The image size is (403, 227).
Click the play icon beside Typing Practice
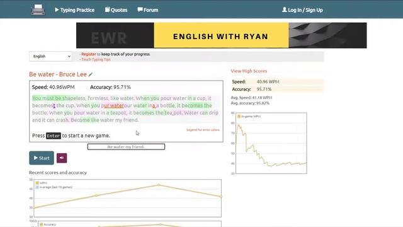(x=57, y=10)
